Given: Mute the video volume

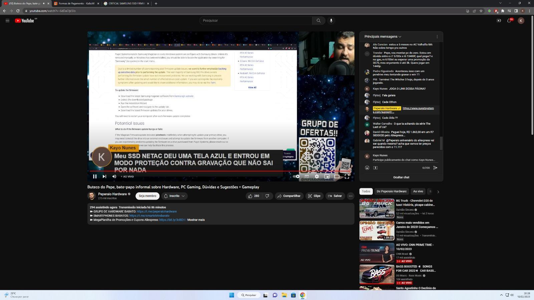Looking at the screenshot, I should [x=114, y=176].
